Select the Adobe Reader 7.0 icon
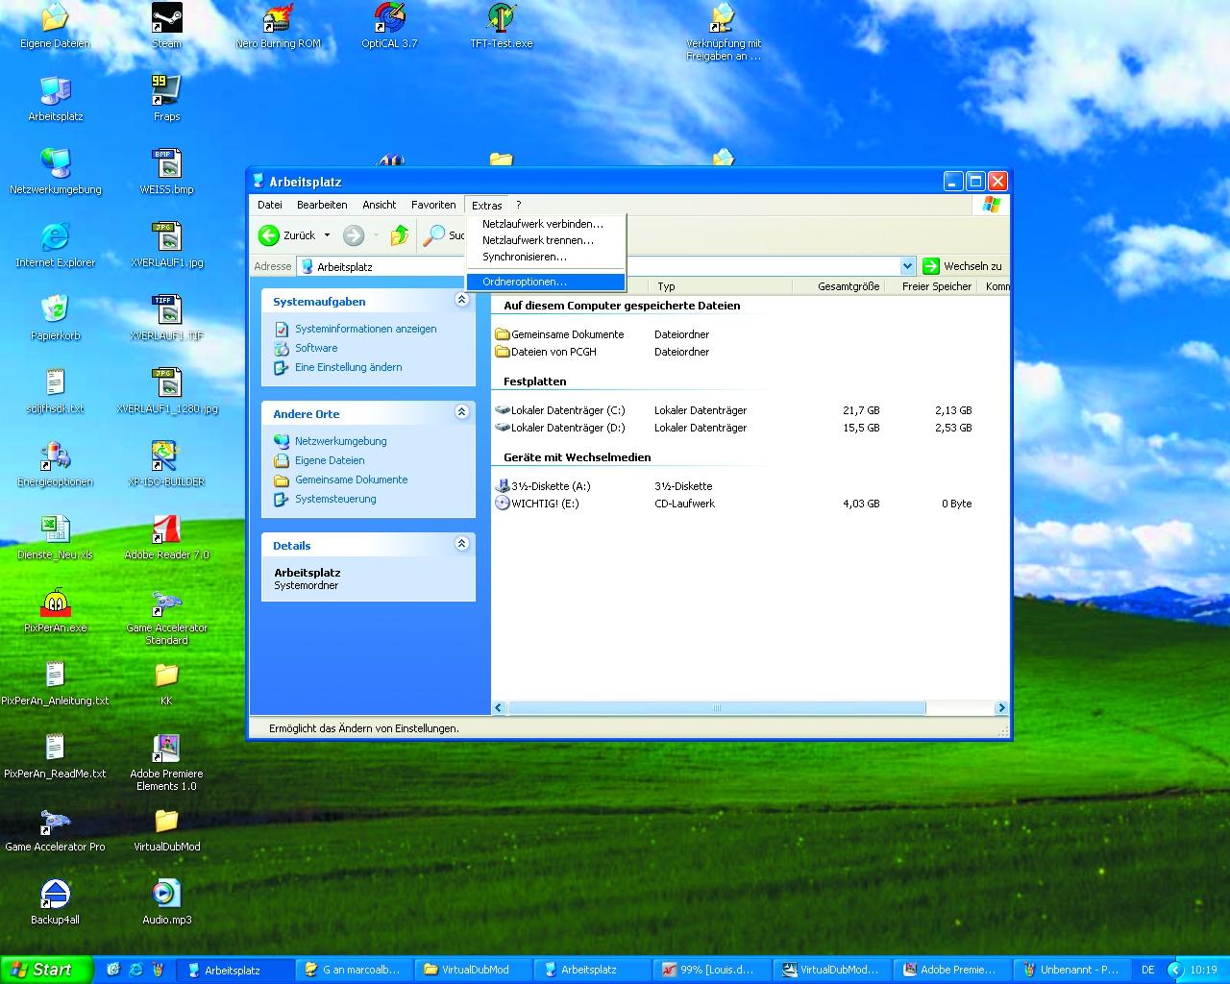 [166, 537]
